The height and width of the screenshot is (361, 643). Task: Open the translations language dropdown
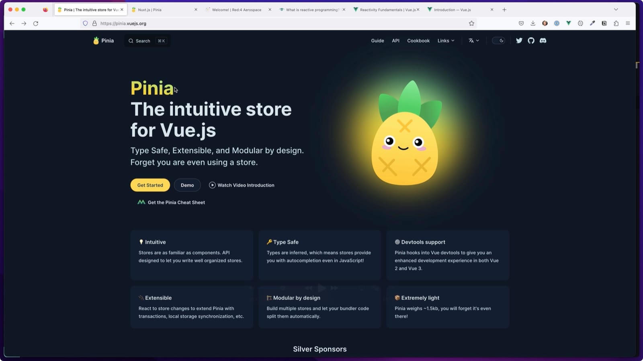point(473,41)
